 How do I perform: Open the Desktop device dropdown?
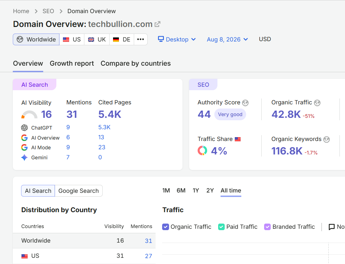click(177, 39)
